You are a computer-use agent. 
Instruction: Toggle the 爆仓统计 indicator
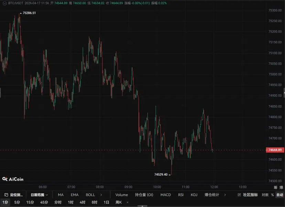tap(212, 195)
